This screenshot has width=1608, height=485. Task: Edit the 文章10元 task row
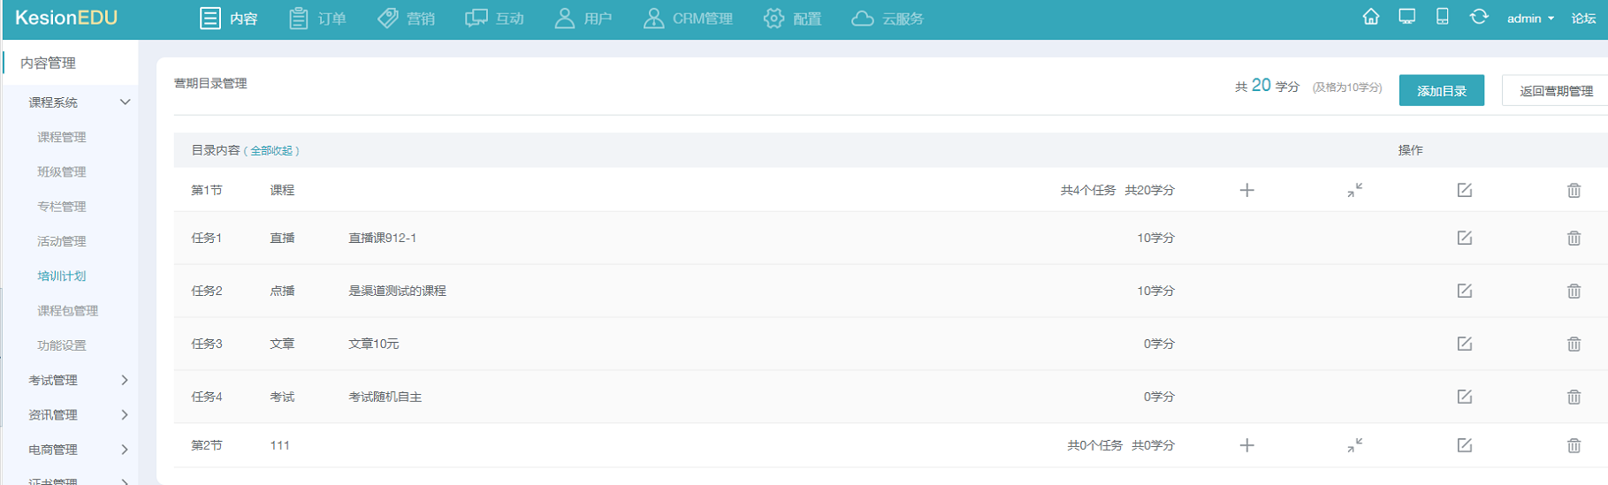click(x=1464, y=344)
